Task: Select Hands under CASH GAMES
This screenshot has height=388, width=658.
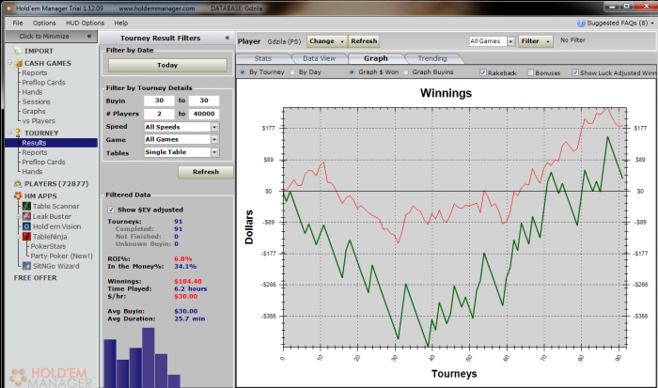Action: (32, 92)
